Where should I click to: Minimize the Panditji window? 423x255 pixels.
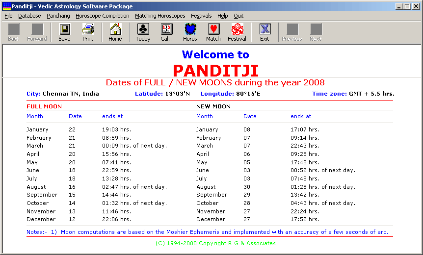coord(399,6)
